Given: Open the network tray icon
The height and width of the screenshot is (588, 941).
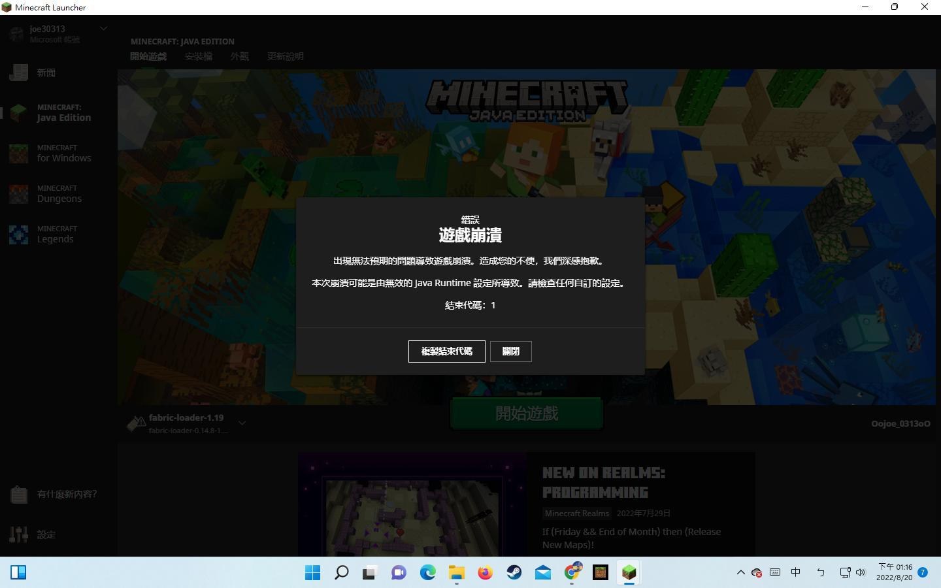Looking at the screenshot, I should coord(844,572).
